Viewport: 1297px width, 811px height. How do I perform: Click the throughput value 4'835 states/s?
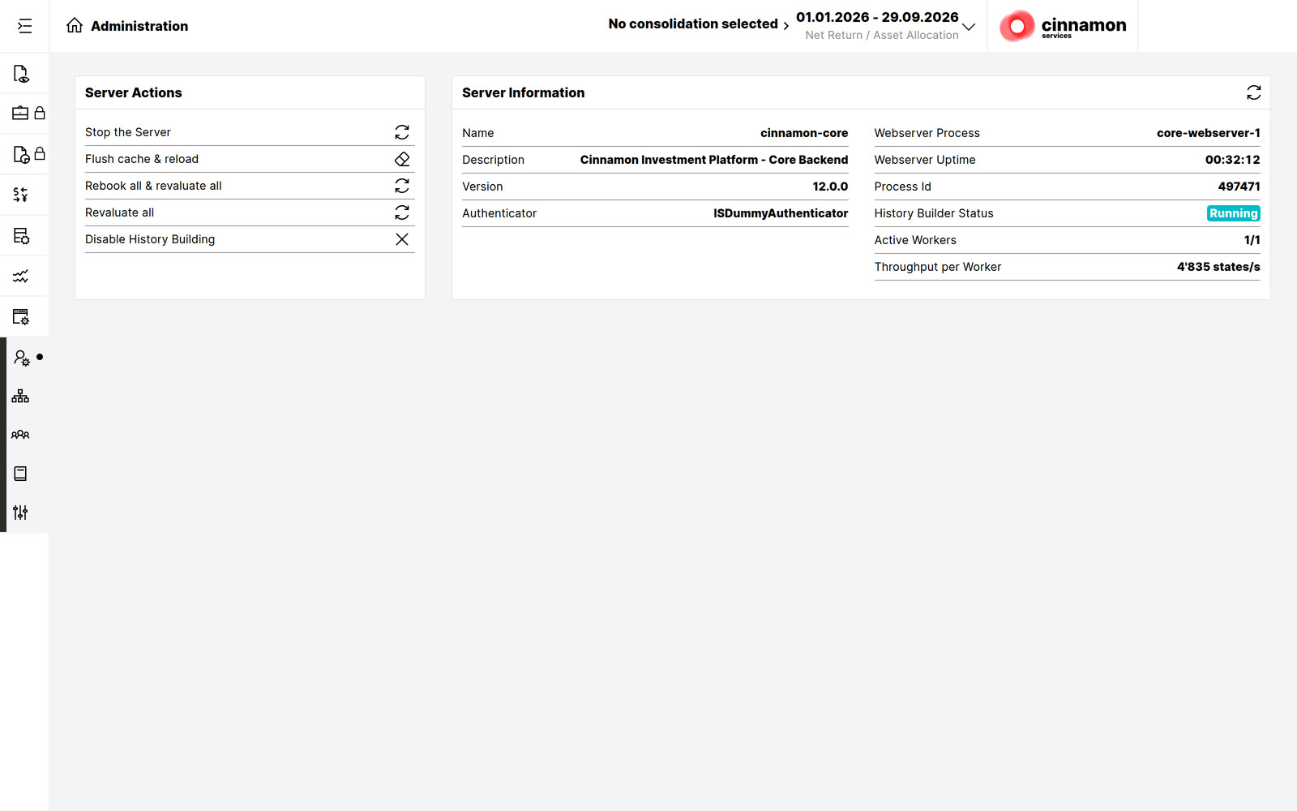(1218, 267)
